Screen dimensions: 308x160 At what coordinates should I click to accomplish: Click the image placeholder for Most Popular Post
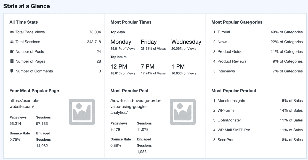tap(182, 112)
